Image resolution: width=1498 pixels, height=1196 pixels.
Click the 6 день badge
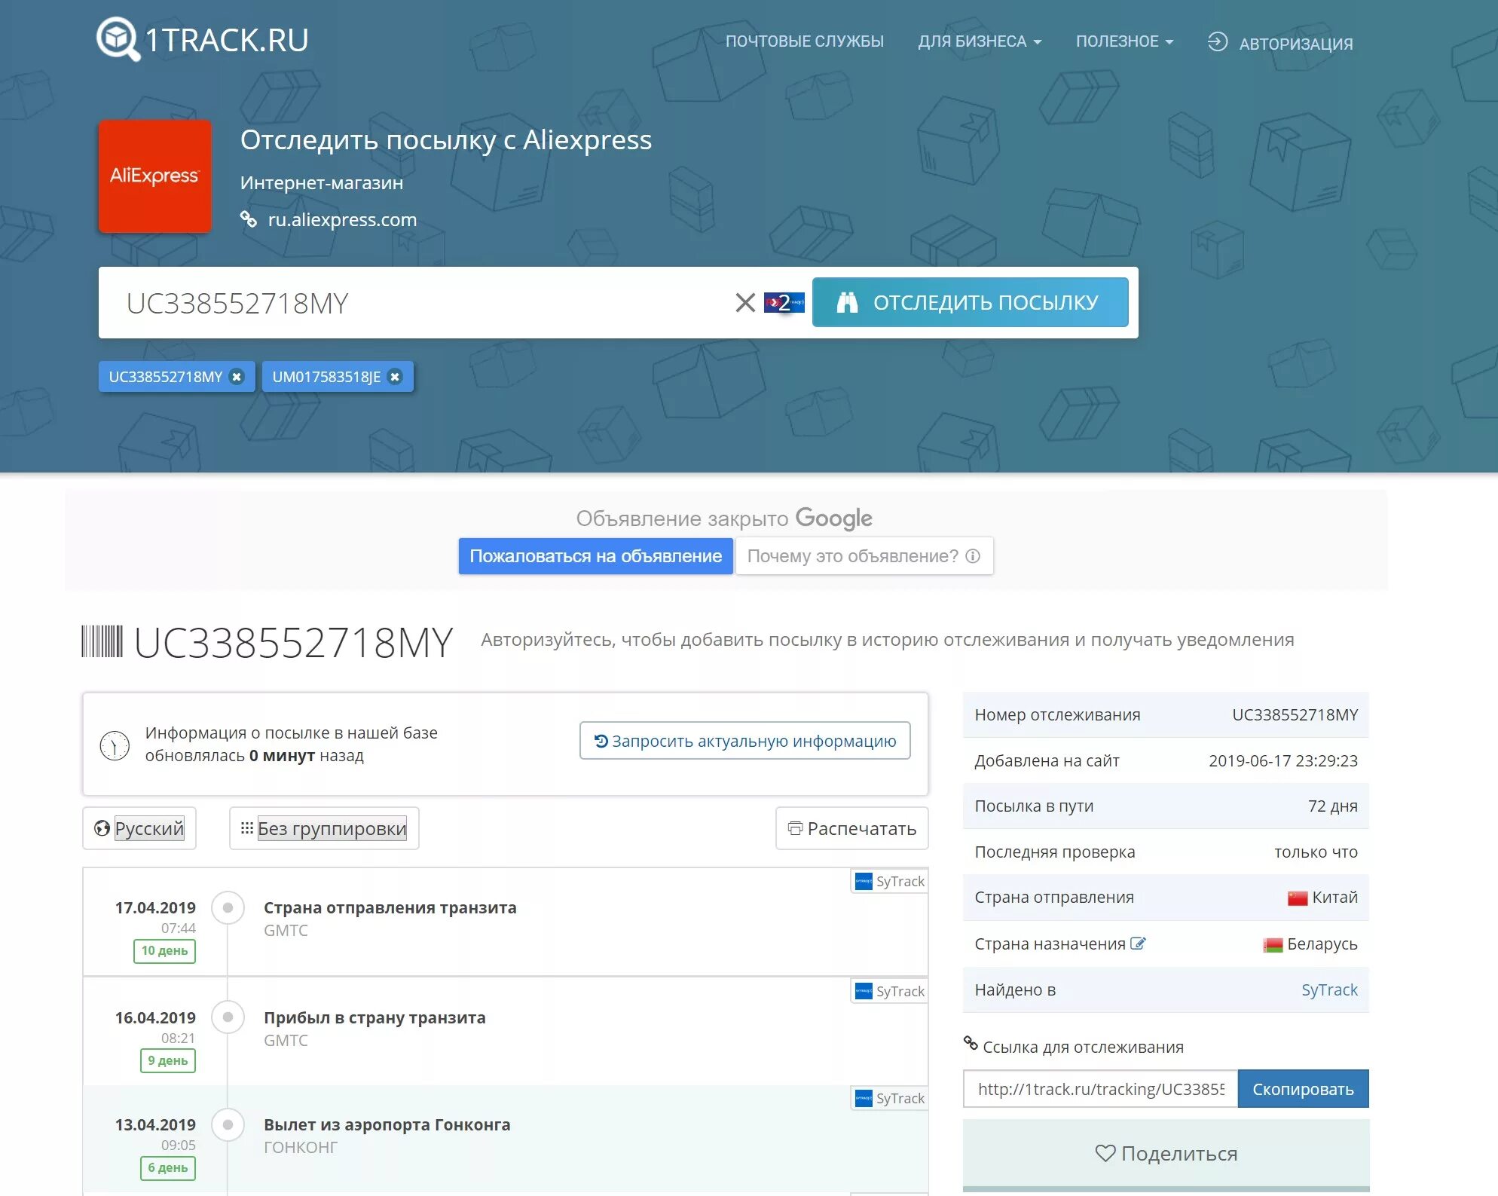(168, 1168)
